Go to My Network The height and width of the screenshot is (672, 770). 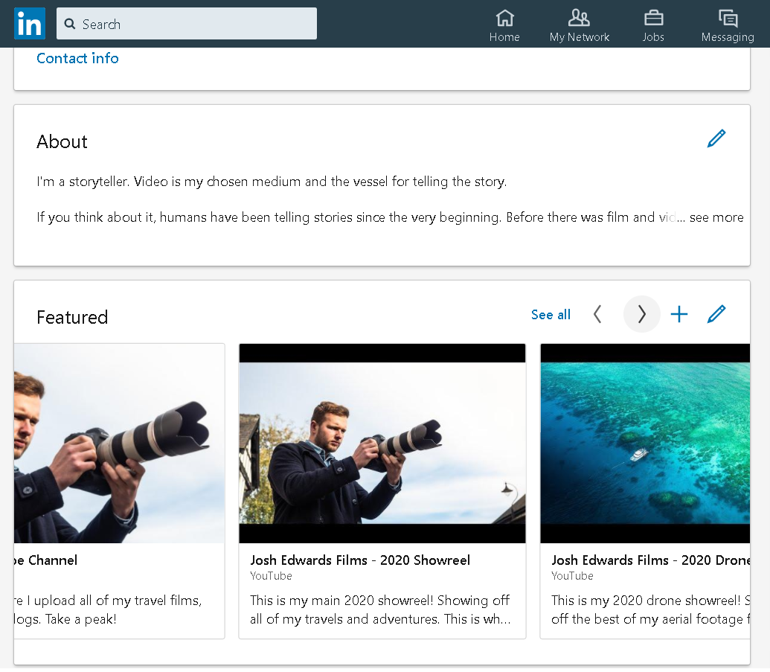(x=579, y=25)
